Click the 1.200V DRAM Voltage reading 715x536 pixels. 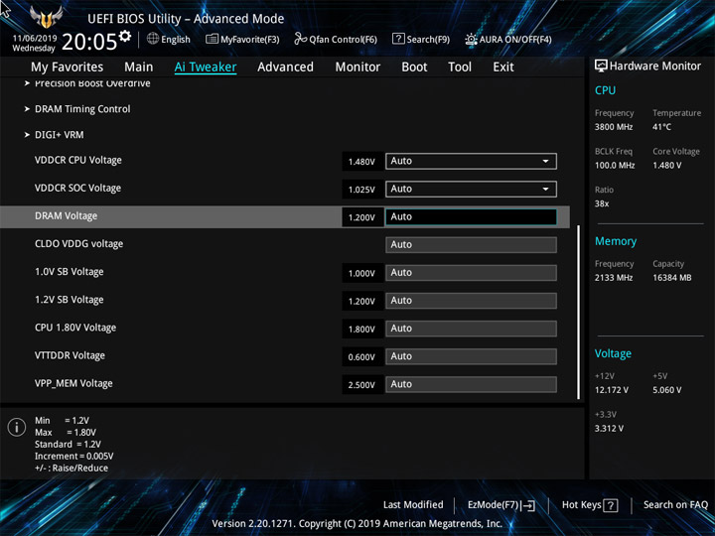coord(361,217)
